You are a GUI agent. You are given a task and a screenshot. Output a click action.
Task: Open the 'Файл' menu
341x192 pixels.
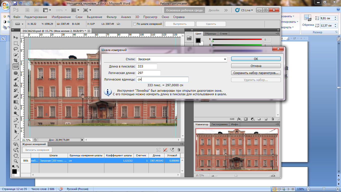pyautogui.click(x=17, y=17)
